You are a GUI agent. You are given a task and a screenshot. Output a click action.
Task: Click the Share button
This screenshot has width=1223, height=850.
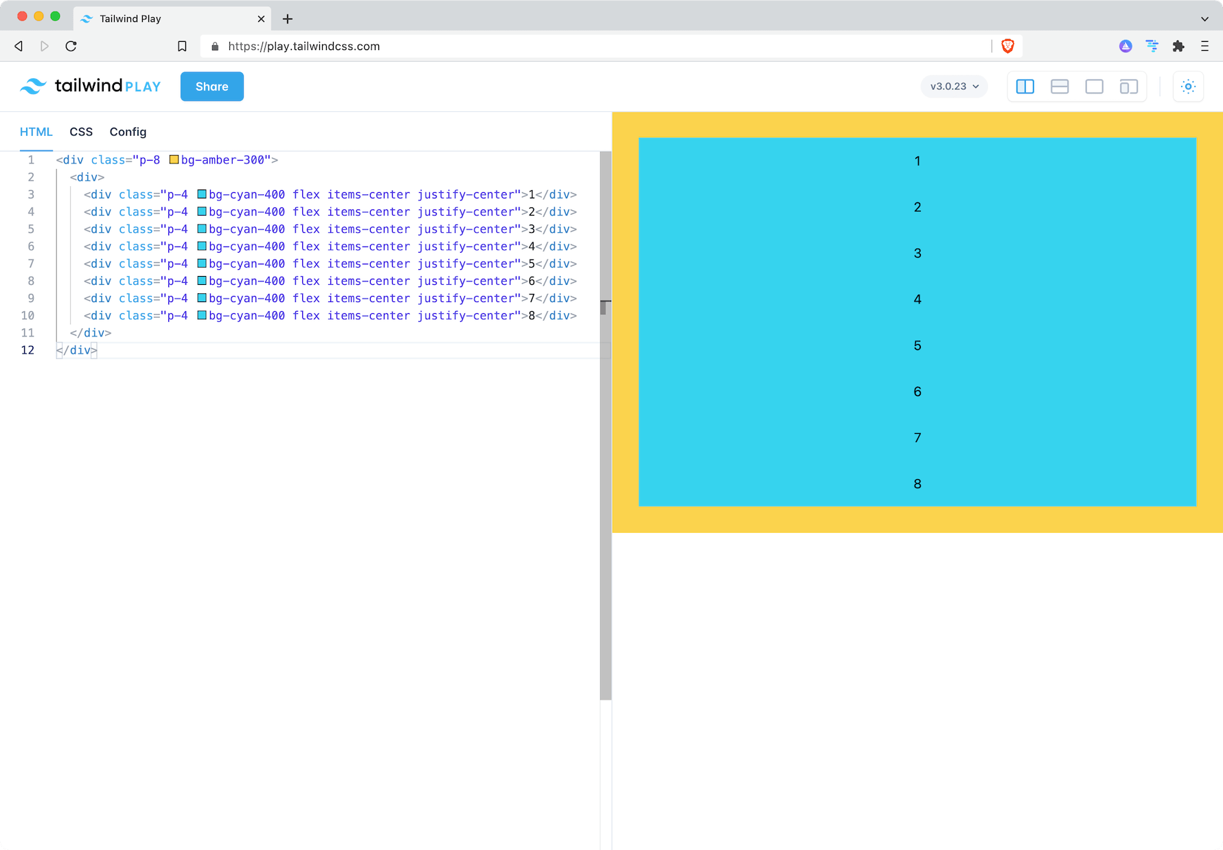(212, 87)
